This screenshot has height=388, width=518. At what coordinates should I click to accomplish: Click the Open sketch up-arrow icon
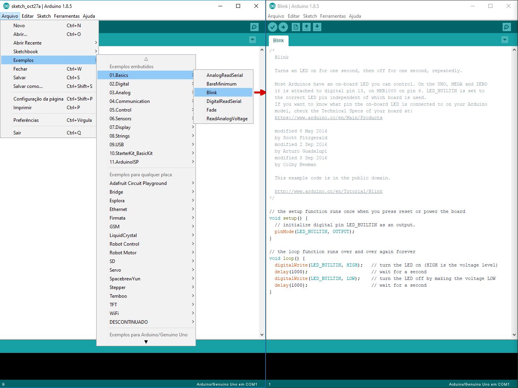click(306, 27)
